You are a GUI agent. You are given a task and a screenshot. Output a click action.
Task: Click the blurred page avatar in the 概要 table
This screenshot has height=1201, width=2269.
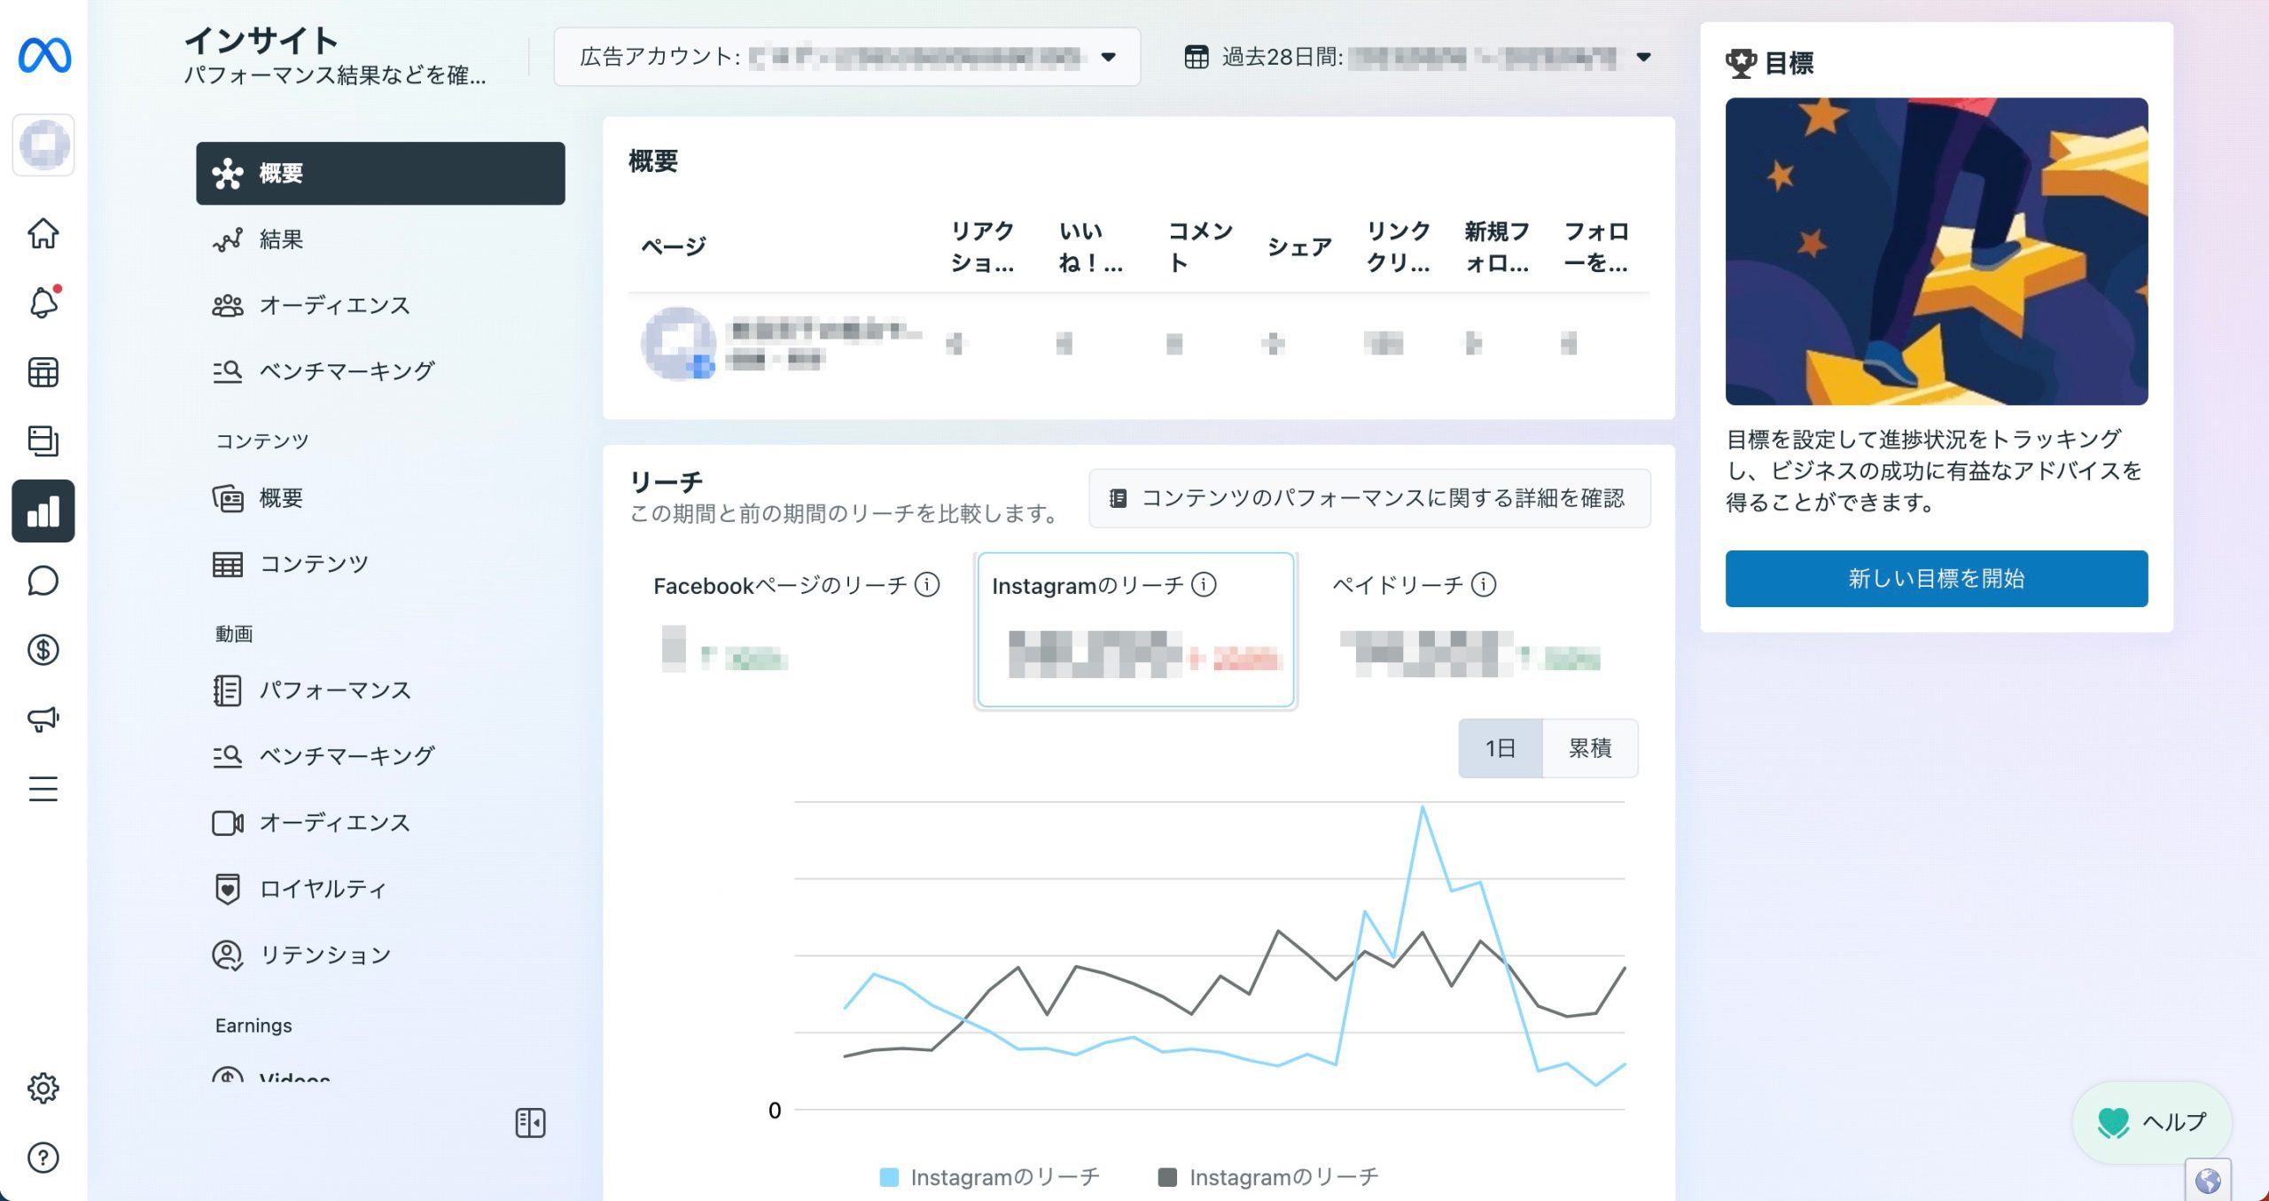pyautogui.click(x=679, y=343)
